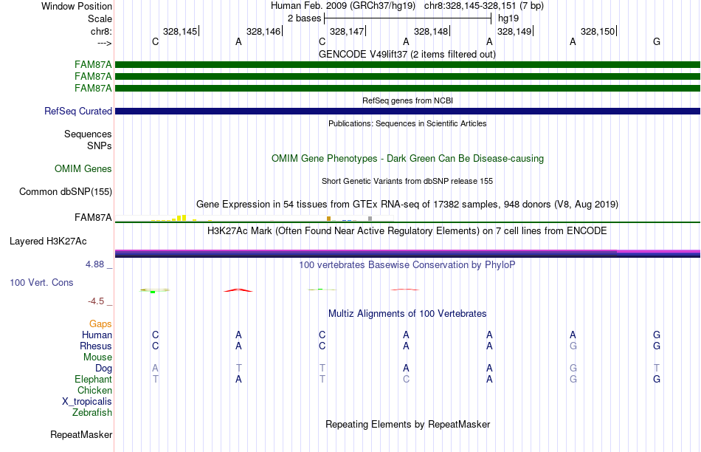
Task: Open the RefSeq genes from NCBI title
Action: click(407, 100)
